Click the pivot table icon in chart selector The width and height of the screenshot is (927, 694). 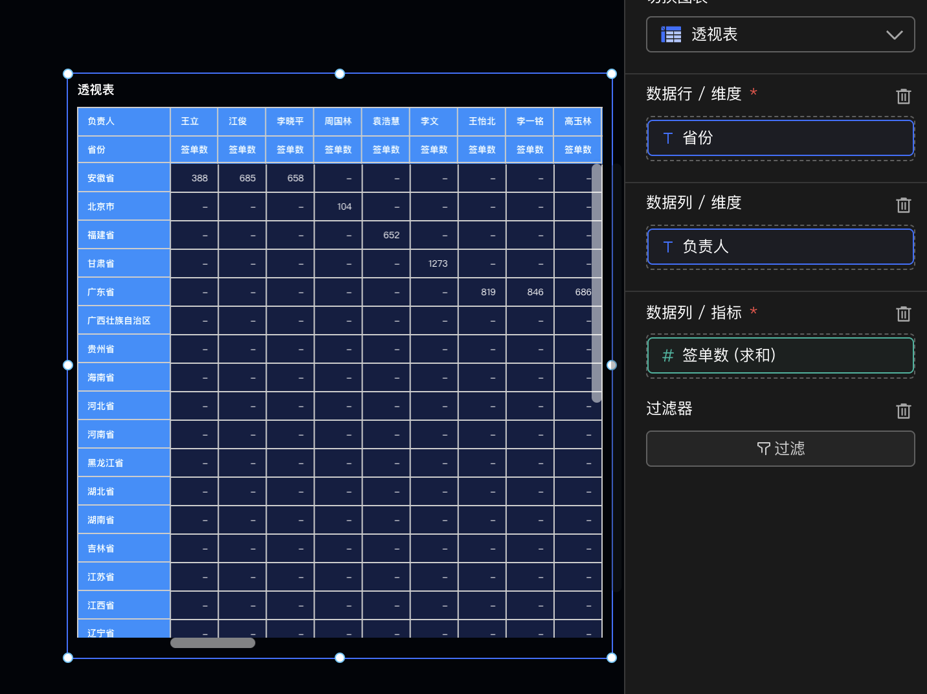click(671, 34)
